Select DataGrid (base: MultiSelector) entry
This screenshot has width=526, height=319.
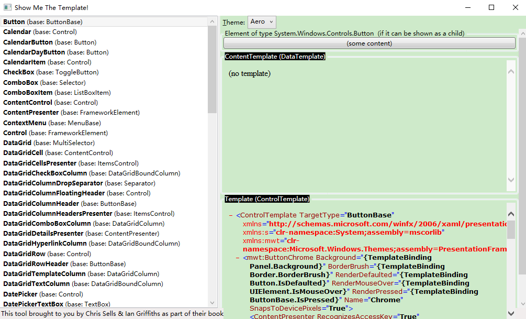point(104,142)
